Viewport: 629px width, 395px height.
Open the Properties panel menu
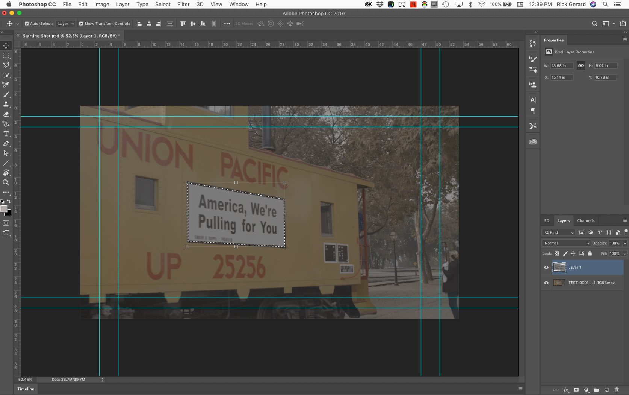625,40
